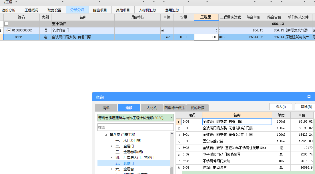Go to 措施项目 tab
Screen dimensions: 315x174
100,10
